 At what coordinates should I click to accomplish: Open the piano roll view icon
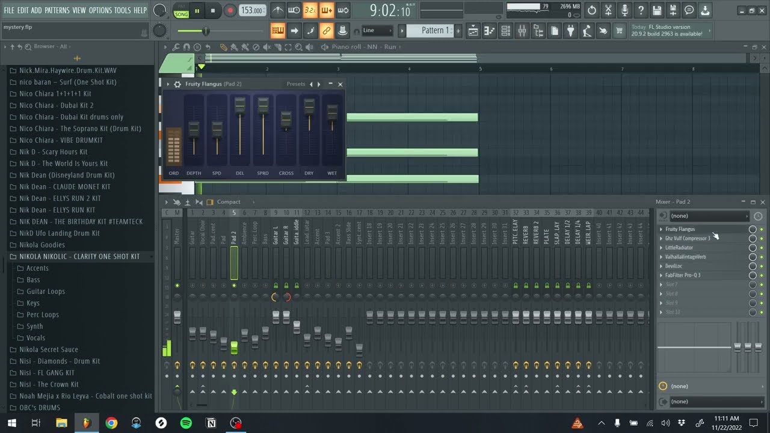point(489,31)
